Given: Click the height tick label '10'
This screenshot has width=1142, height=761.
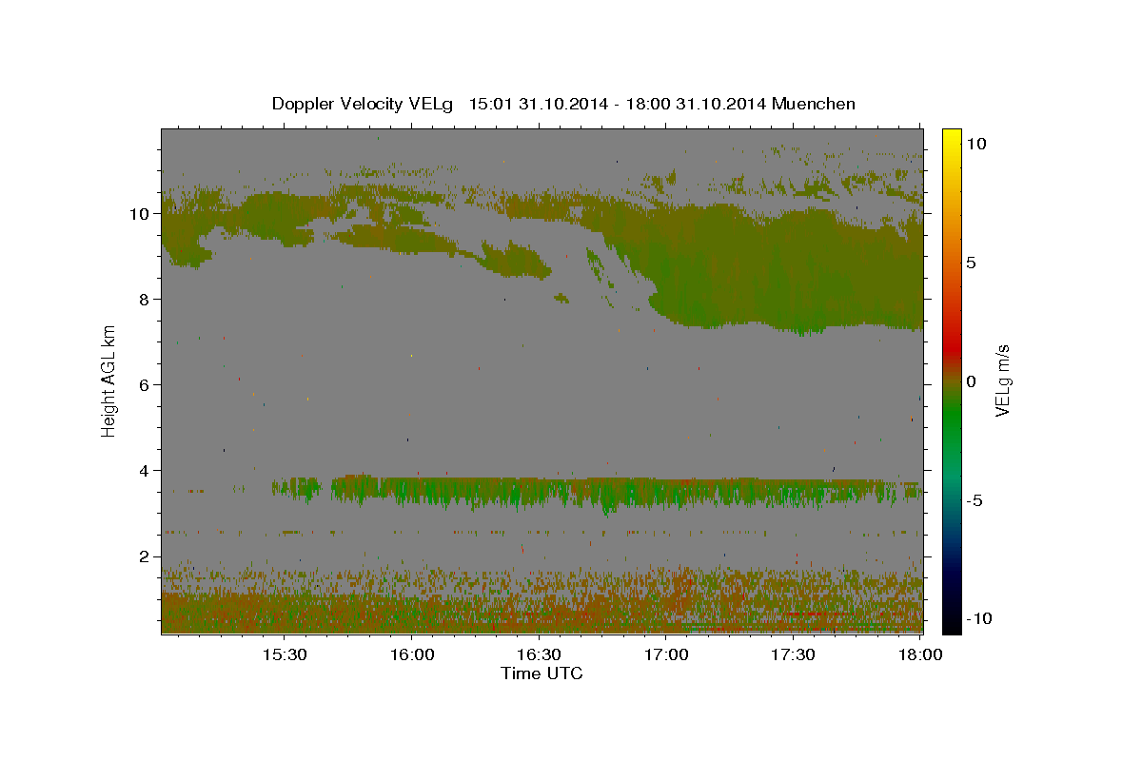Looking at the screenshot, I should click(140, 214).
